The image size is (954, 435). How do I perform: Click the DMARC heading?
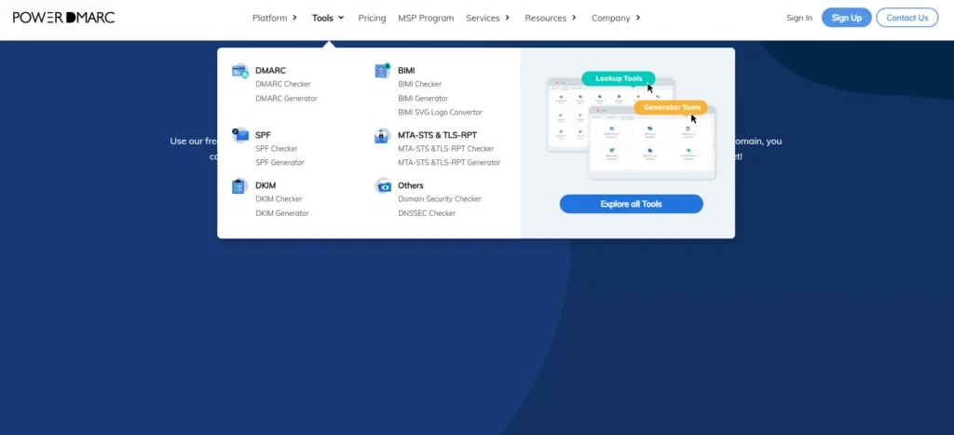tap(271, 71)
